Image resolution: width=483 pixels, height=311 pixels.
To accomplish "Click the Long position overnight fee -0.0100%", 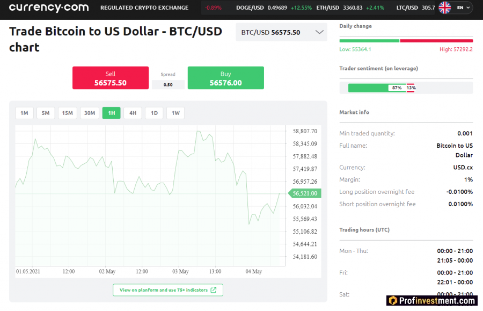I will click(x=459, y=192).
